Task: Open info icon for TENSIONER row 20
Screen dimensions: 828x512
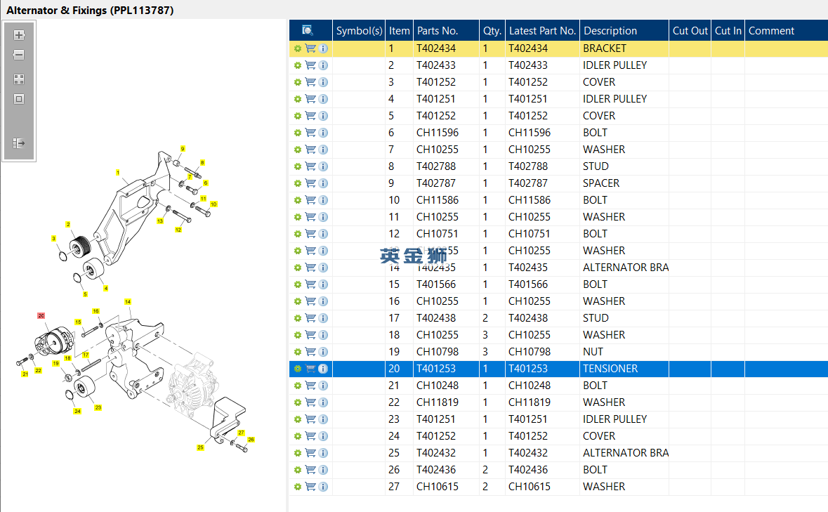Action: [x=323, y=369]
